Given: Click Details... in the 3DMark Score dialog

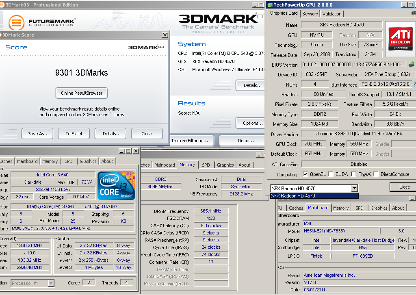Looking at the screenshot, I should click(x=110, y=134).
